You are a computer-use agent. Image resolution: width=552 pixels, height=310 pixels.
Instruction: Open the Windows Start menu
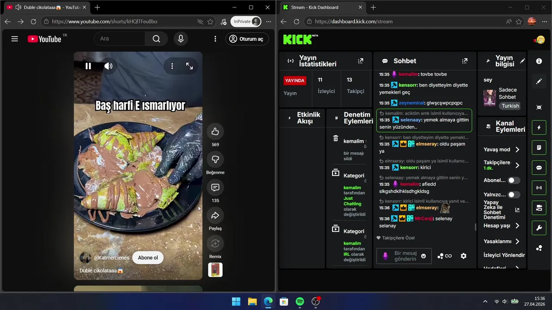236,301
